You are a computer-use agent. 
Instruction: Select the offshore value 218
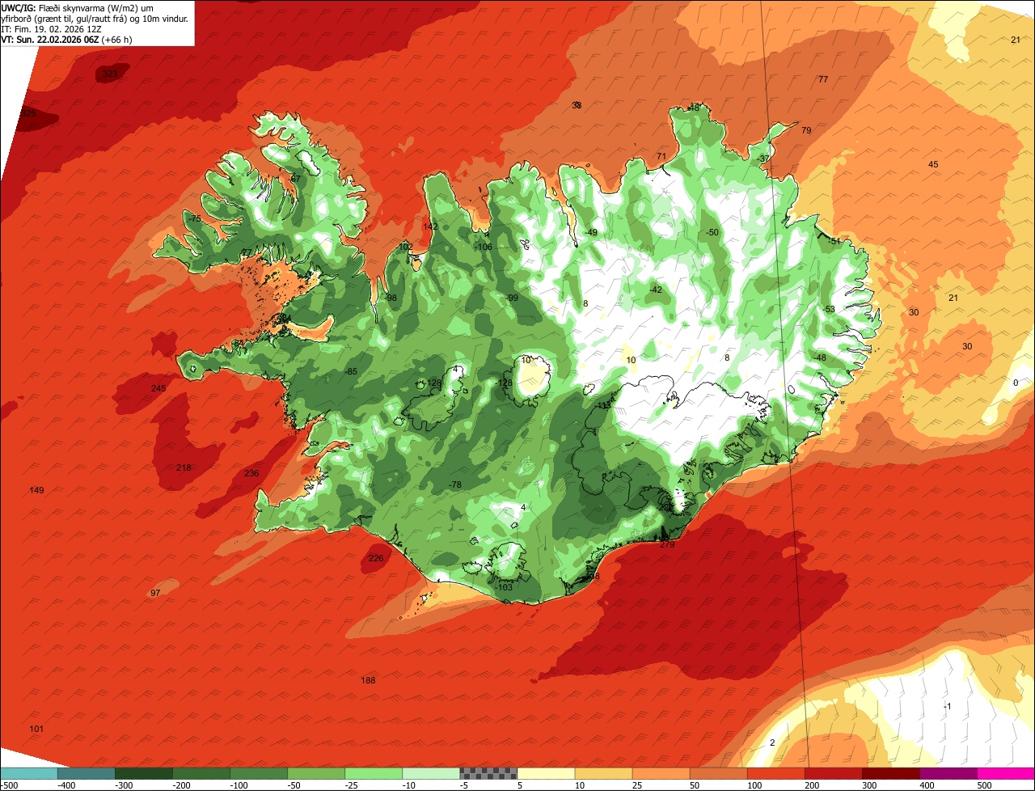[184, 467]
